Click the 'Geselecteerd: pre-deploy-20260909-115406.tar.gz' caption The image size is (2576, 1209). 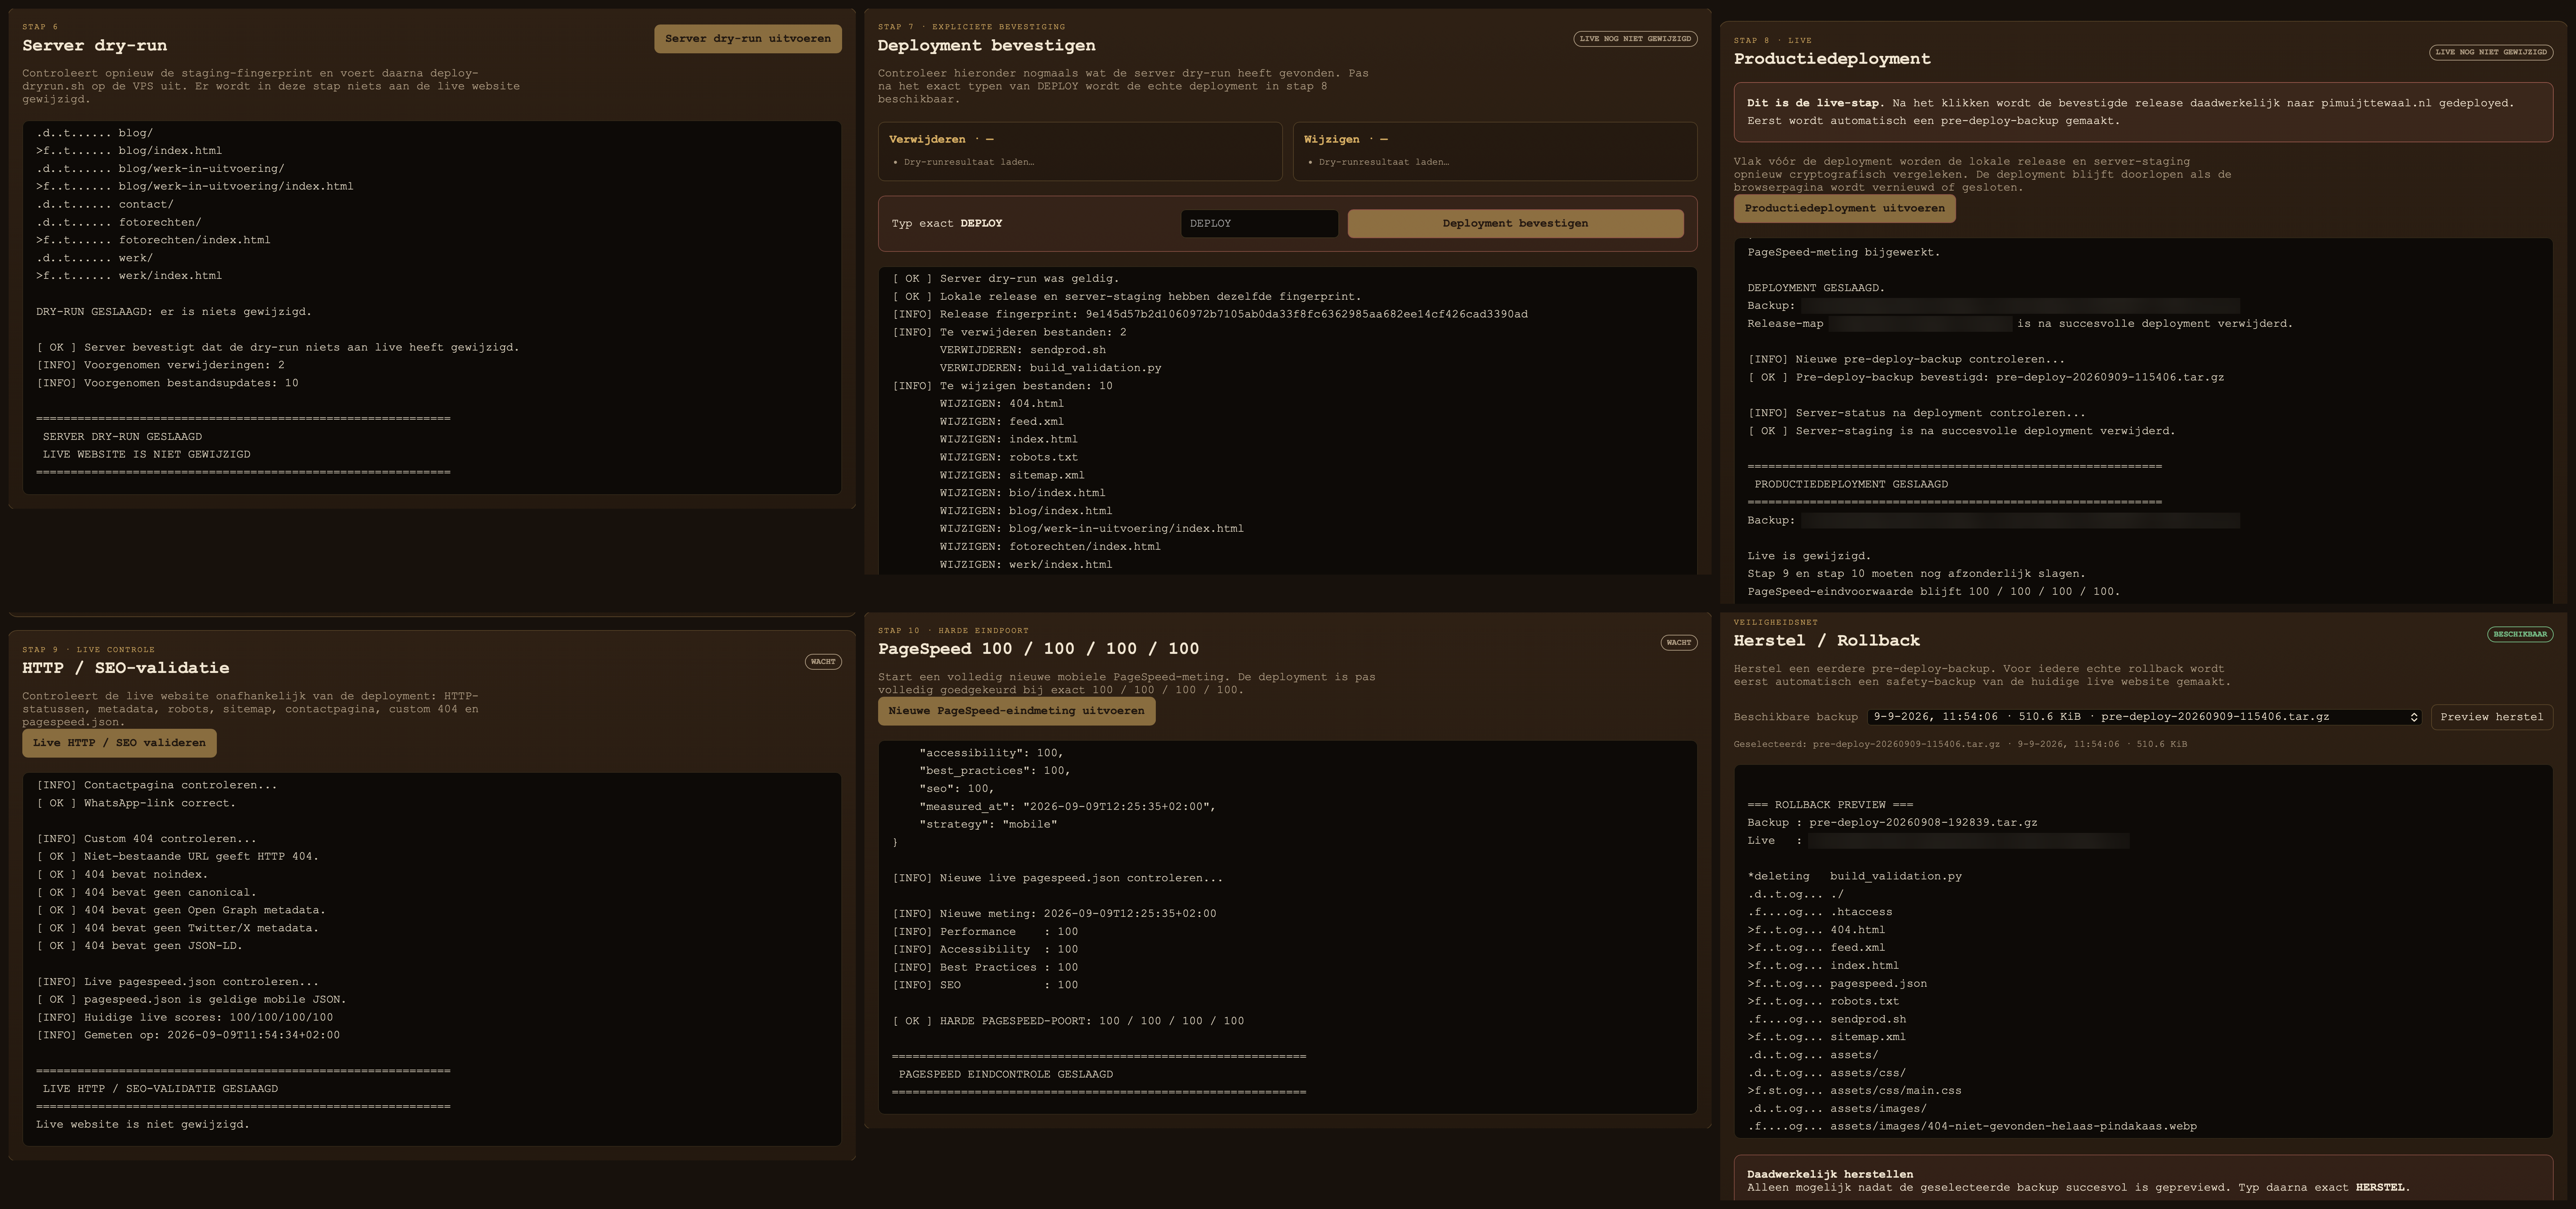(1960, 744)
